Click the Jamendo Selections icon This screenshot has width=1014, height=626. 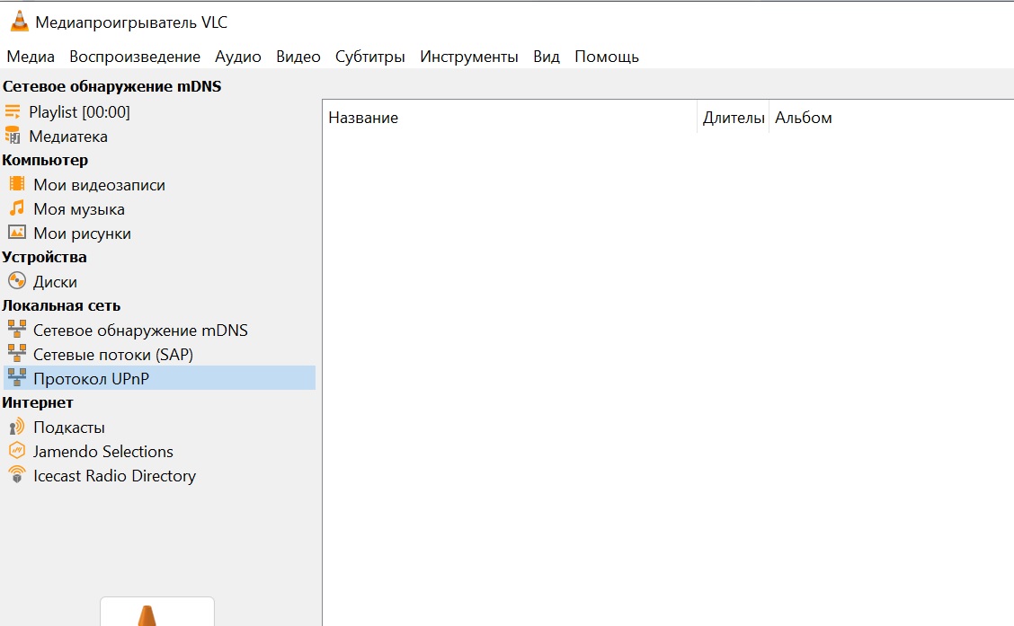pos(17,450)
